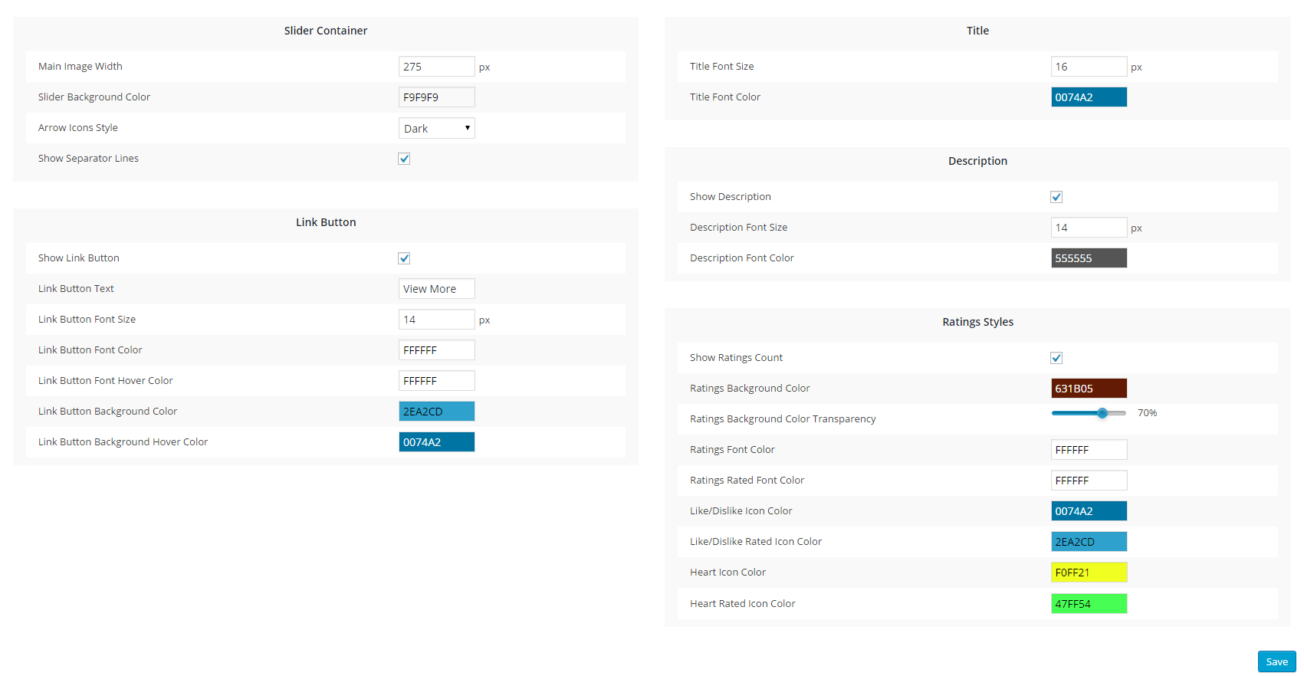Viewport: 1304px width, 676px height.
Task: Open the Slider Background Color picker field
Action: tap(436, 97)
